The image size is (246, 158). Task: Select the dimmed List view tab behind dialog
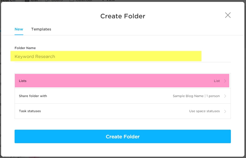[32, 1]
